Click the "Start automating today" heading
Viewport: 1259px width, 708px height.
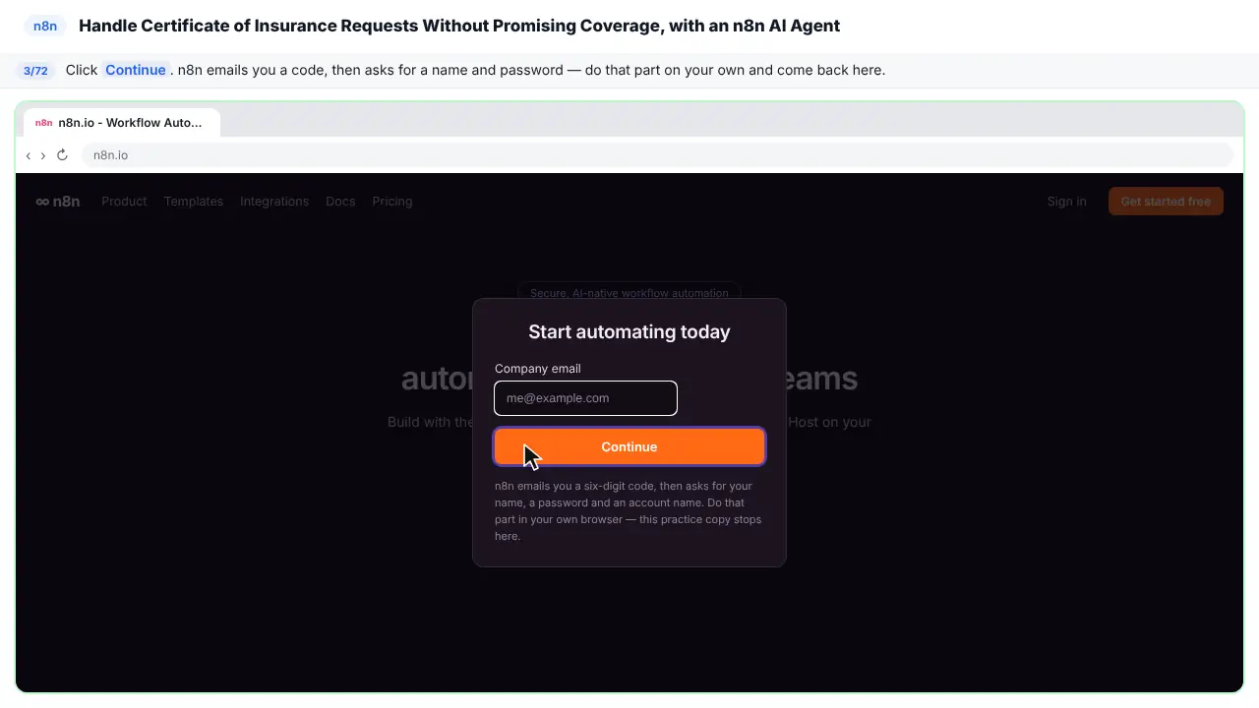click(x=629, y=332)
